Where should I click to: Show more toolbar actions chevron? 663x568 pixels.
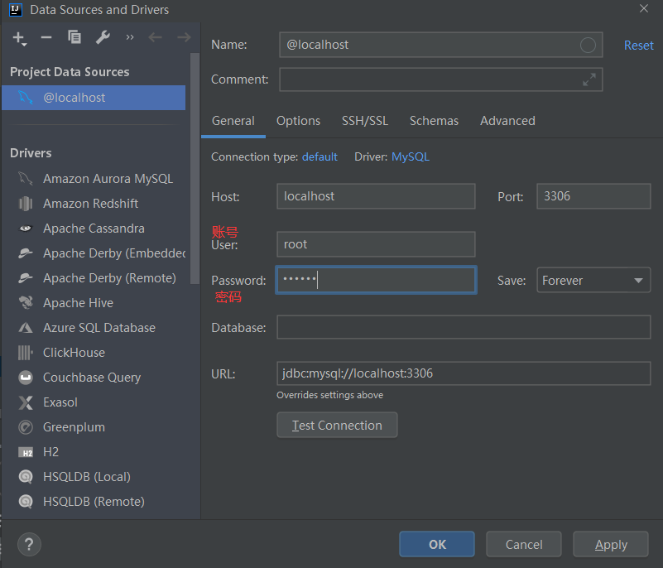tap(130, 37)
